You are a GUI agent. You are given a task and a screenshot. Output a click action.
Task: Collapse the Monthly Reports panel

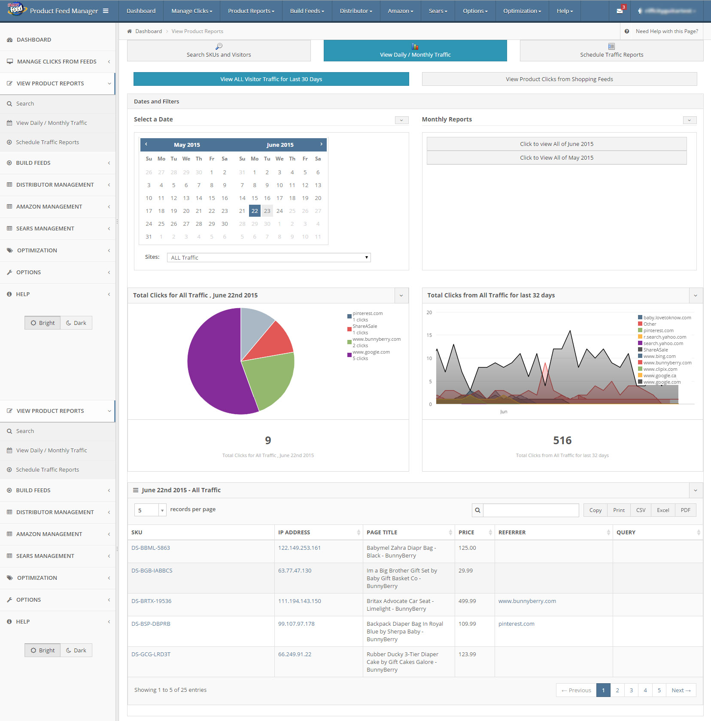pyautogui.click(x=690, y=120)
